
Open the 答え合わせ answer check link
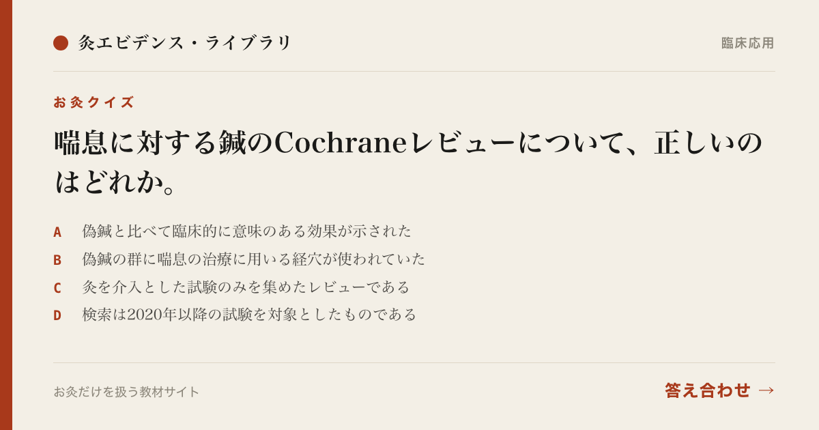(x=719, y=390)
